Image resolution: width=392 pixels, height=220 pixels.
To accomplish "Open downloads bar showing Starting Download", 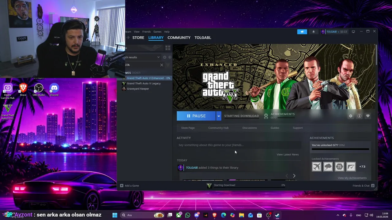I will (x=246, y=185).
